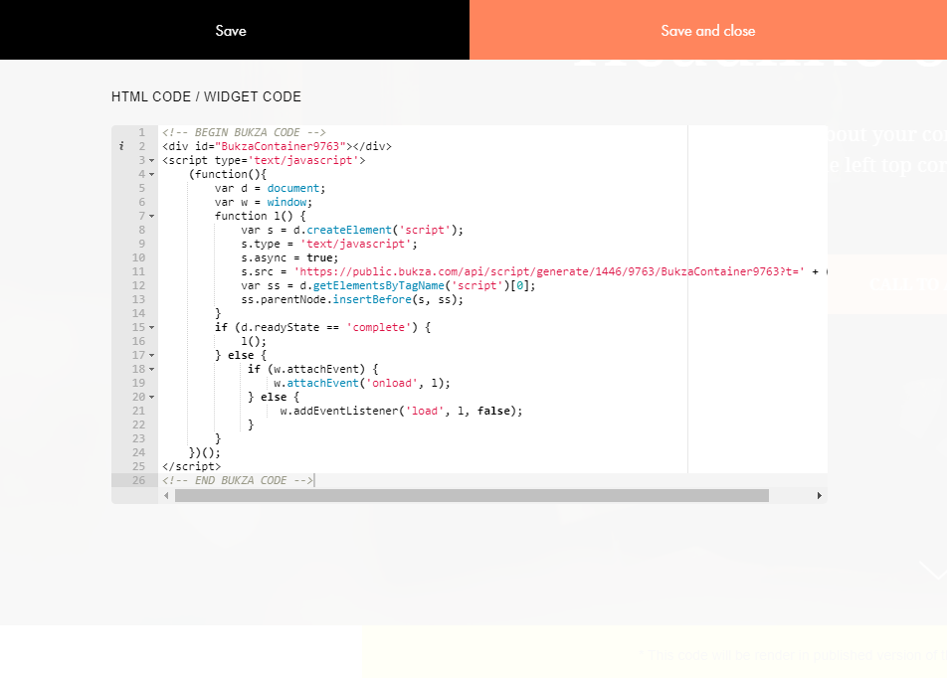Click the horizontal scrollbar right arrow

point(819,495)
